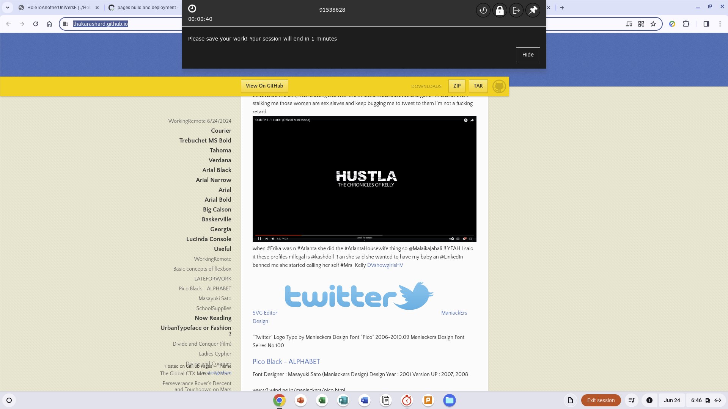The height and width of the screenshot is (409, 728).
Task: Select Arial Narrow in sidebar
Action: point(213,180)
